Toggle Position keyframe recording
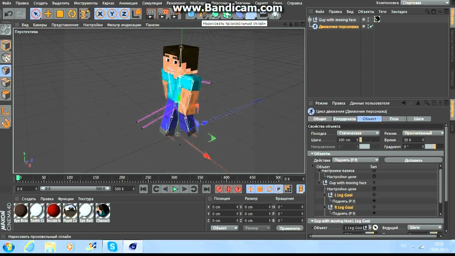Viewport: 455px width, 256px height. coord(250,189)
